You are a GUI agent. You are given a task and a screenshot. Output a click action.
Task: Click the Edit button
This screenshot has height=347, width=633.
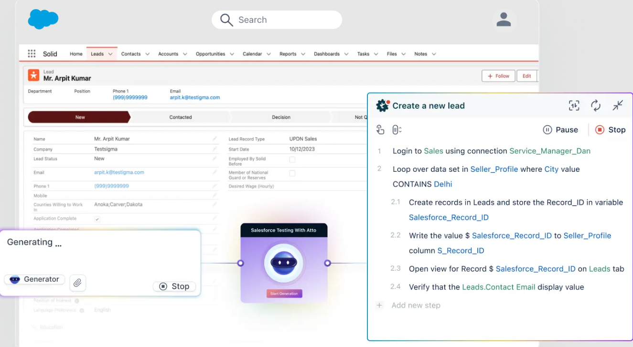click(x=526, y=76)
